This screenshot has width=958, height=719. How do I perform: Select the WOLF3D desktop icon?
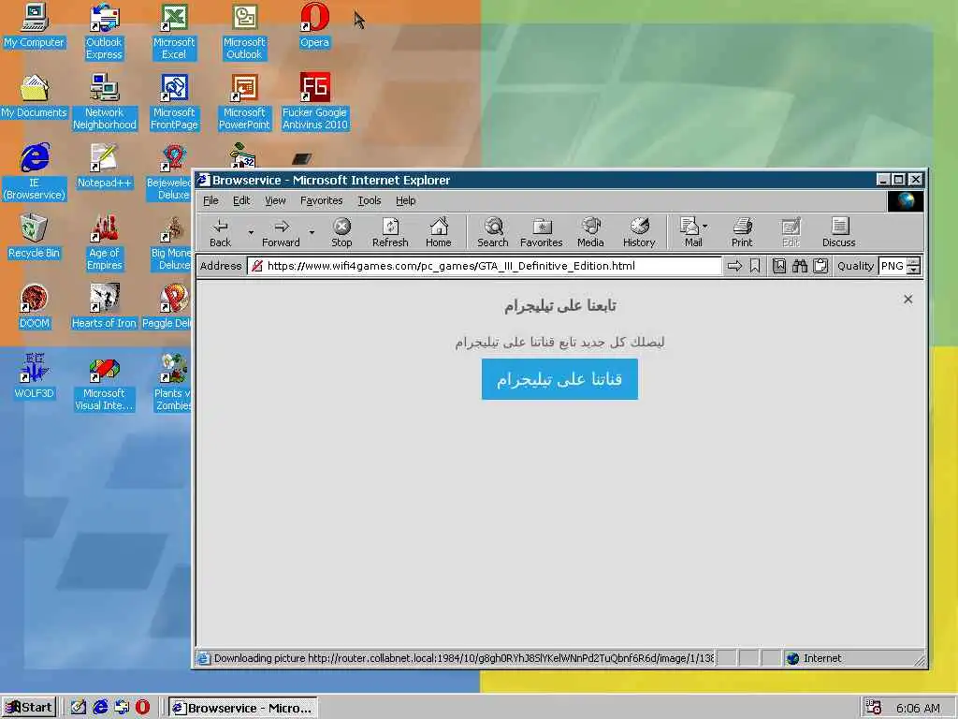pyautogui.click(x=35, y=376)
